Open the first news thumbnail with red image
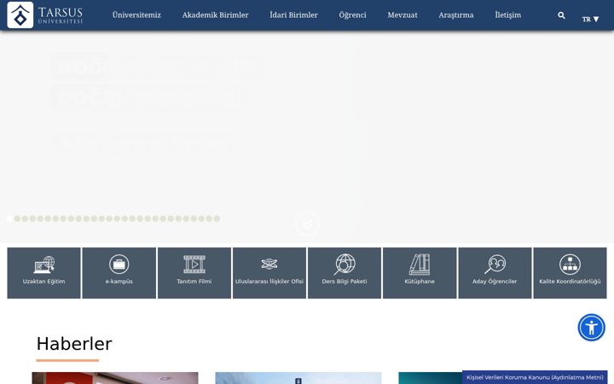 [x=115, y=378]
